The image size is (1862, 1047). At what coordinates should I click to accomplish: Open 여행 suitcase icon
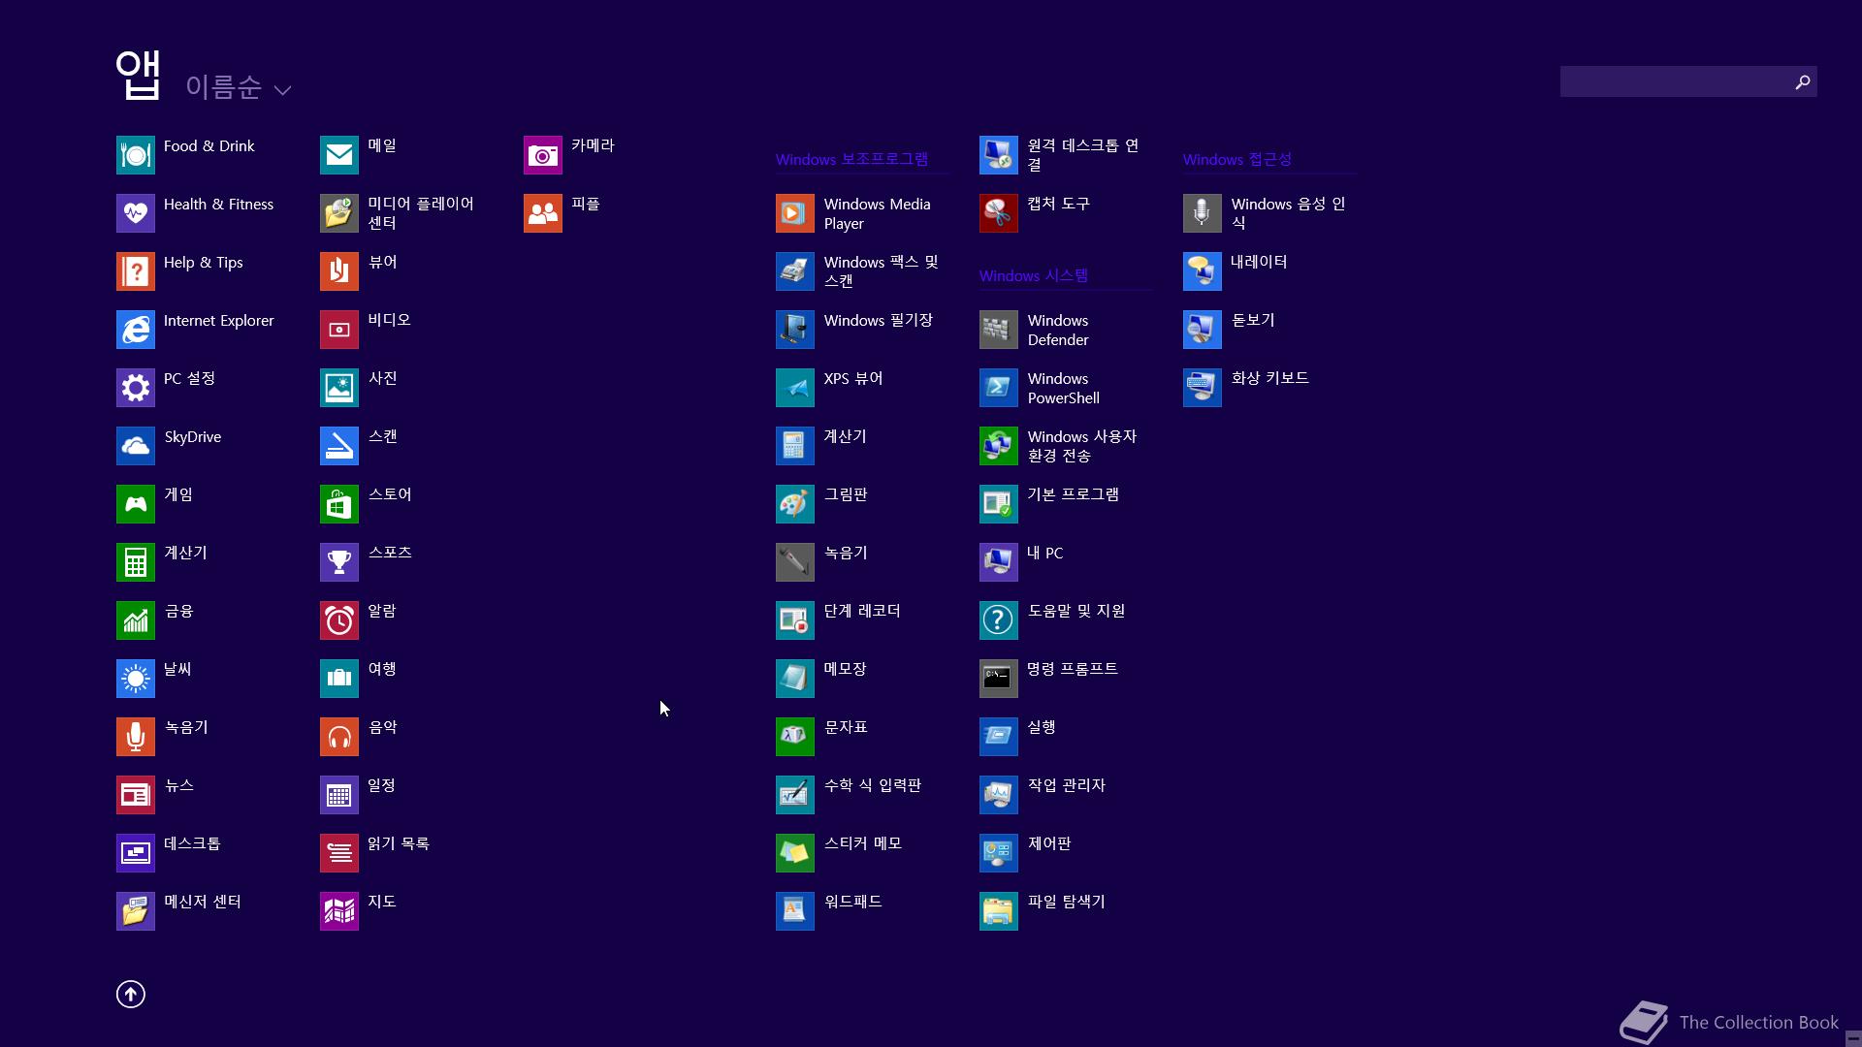pyautogui.click(x=339, y=679)
